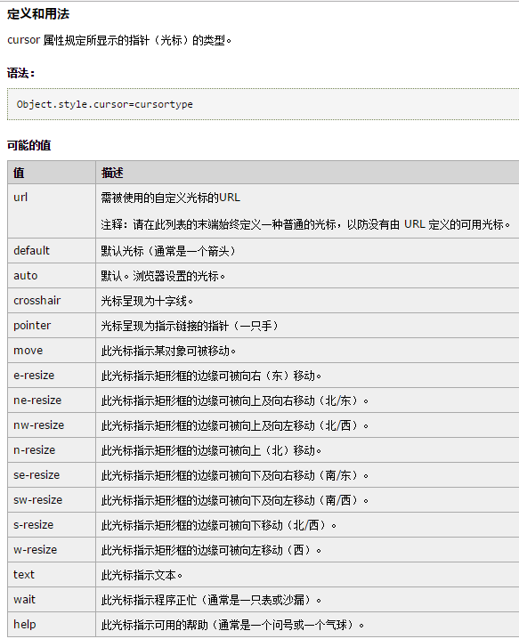This screenshot has height=639, width=519.
Task: Click the pointer description mentioning 一只手
Action: [x=190, y=326]
